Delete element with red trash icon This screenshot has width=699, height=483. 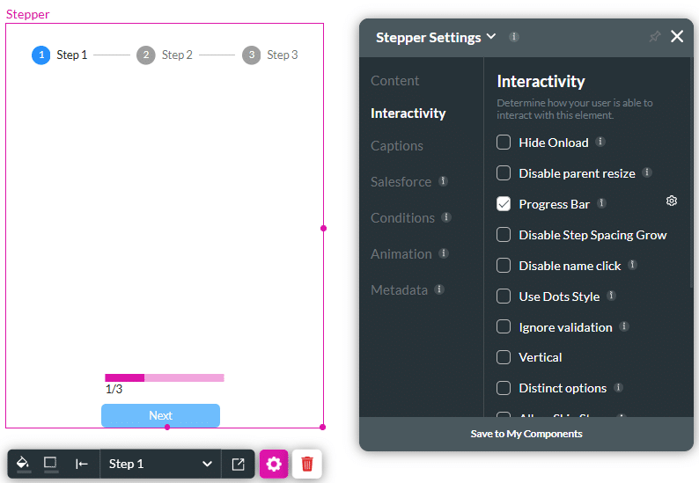pyautogui.click(x=307, y=464)
